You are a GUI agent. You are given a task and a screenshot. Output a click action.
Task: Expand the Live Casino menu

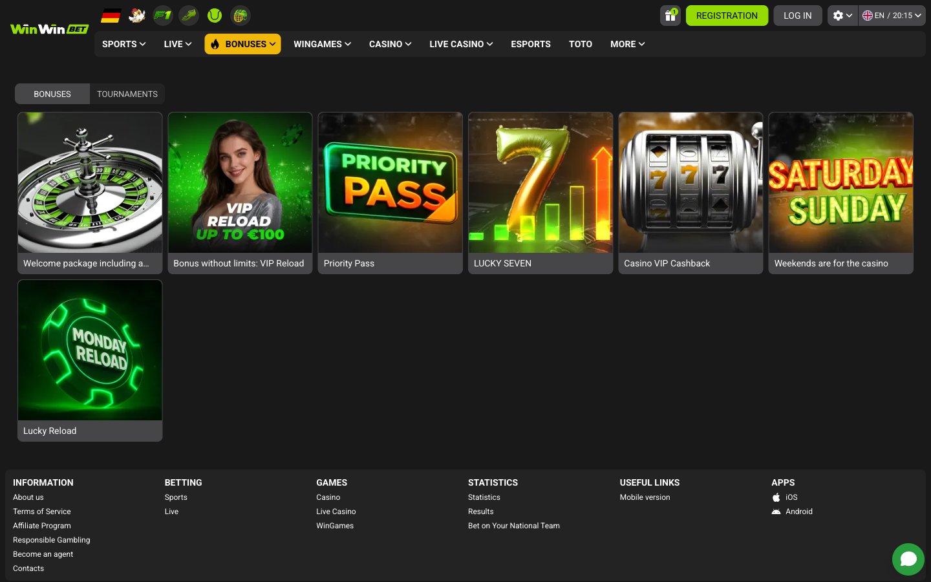click(461, 44)
